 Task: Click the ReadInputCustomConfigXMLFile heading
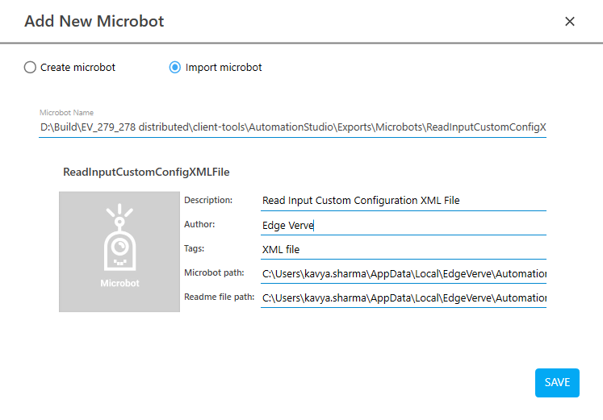tap(147, 172)
